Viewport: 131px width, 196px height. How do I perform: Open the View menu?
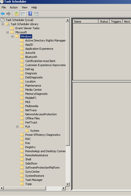click(x=24, y=7)
